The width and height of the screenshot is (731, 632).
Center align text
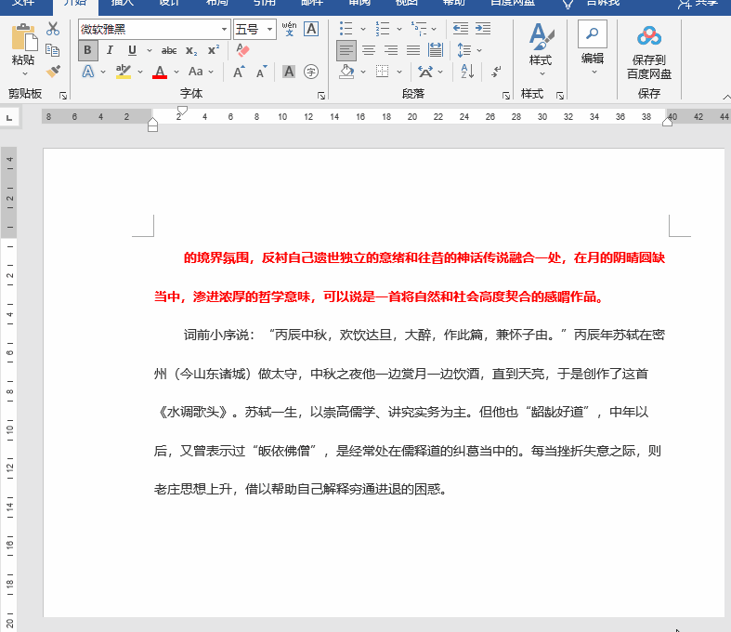(369, 50)
